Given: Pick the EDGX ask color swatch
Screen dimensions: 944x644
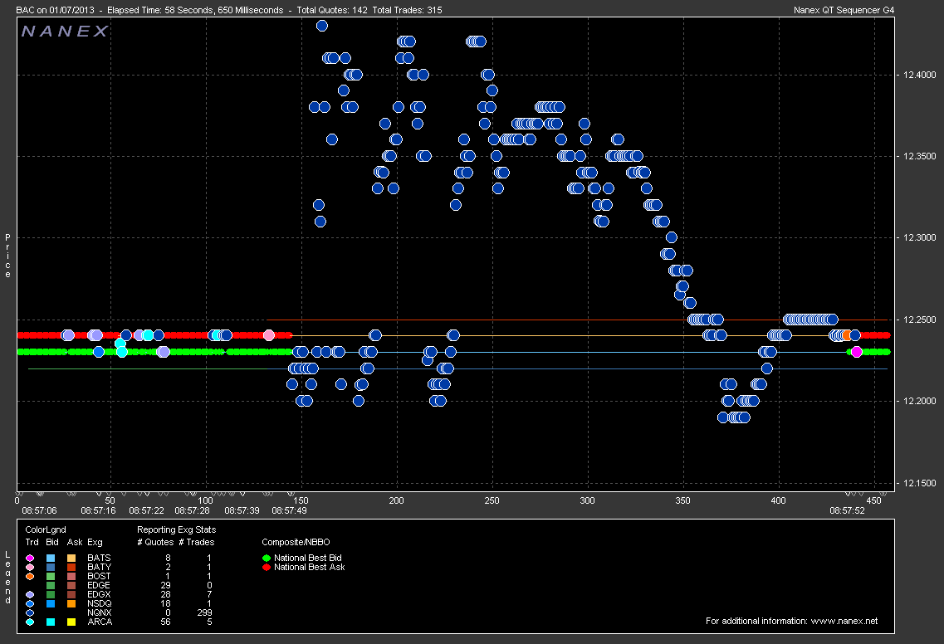Looking at the screenshot, I should pyautogui.click(x=71, y=594).
